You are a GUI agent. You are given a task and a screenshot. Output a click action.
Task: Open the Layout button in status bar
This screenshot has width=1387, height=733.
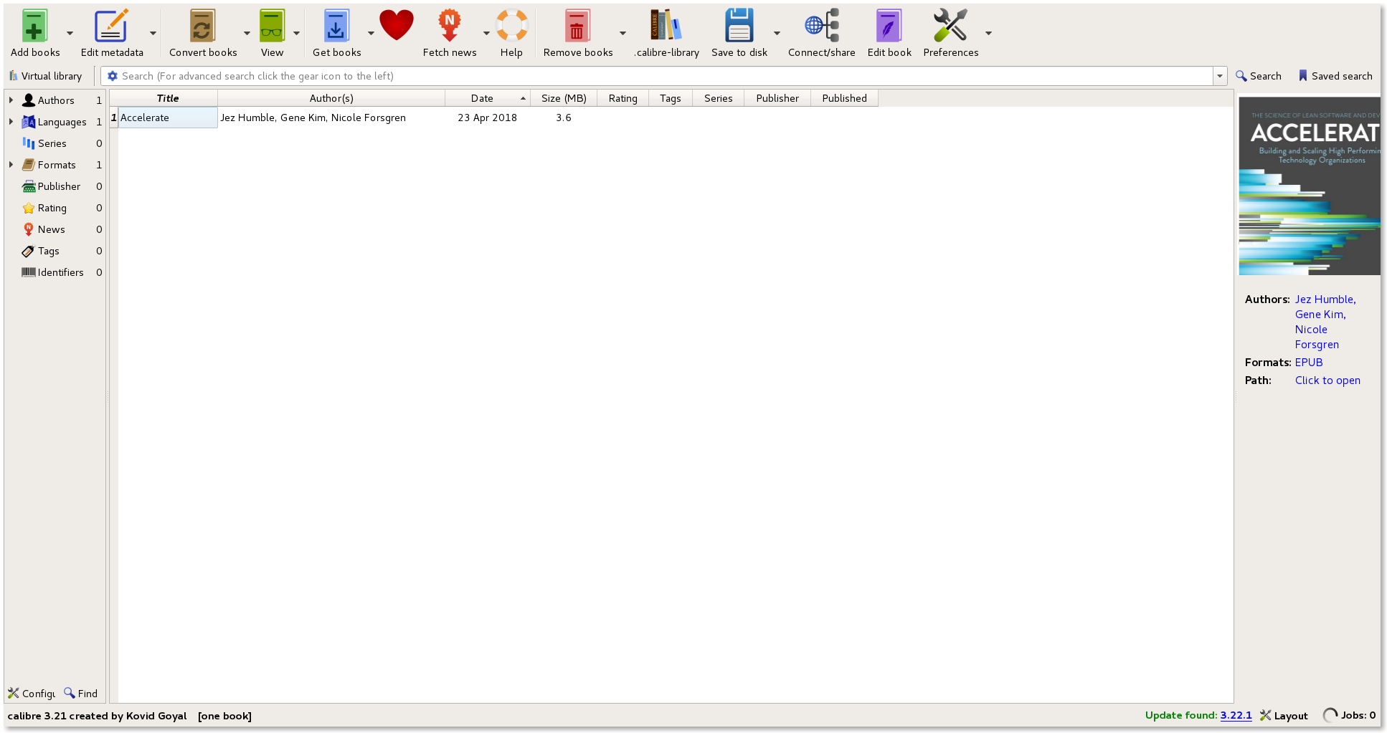1284,715
